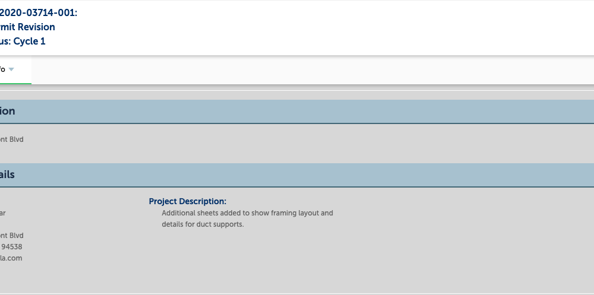
Task: Open the applicant email ending in .com
Action: point(11,258)
